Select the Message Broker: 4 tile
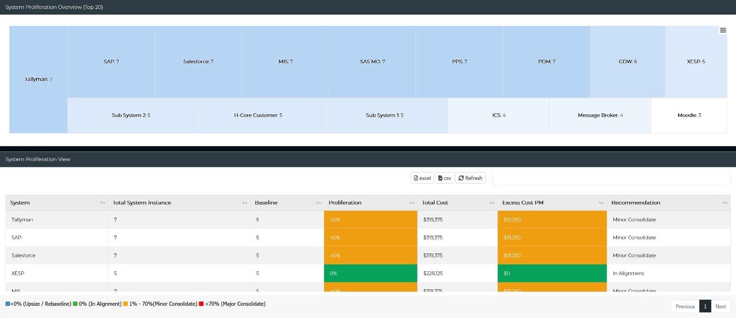This screenshot has height=318, width=736. coord(600,115)
